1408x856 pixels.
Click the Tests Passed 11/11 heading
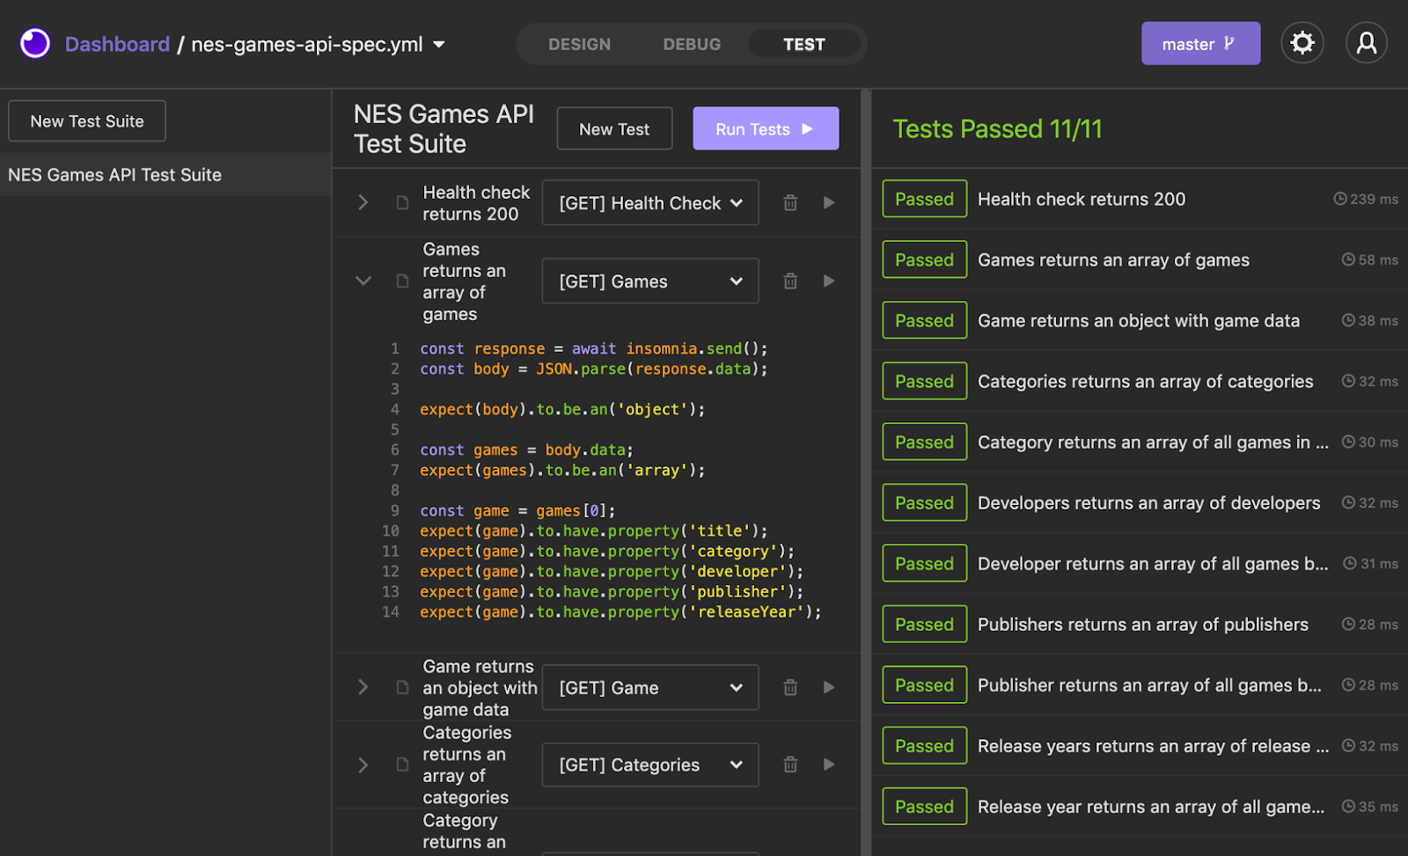(x=997, y=129)
